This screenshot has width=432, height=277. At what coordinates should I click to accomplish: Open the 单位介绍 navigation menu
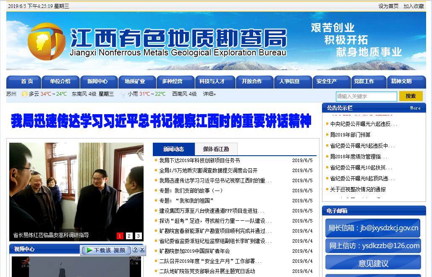click(x=60, y=81)
